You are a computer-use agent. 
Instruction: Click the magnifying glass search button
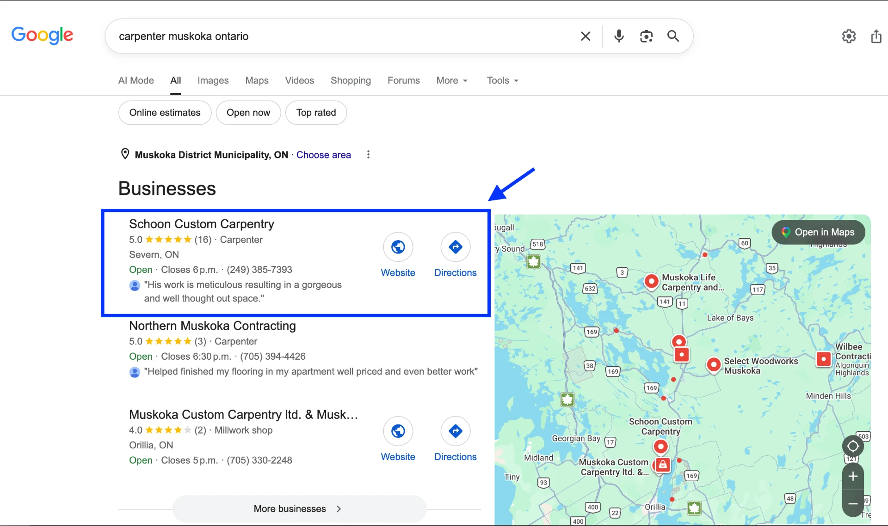coord(673,36)
